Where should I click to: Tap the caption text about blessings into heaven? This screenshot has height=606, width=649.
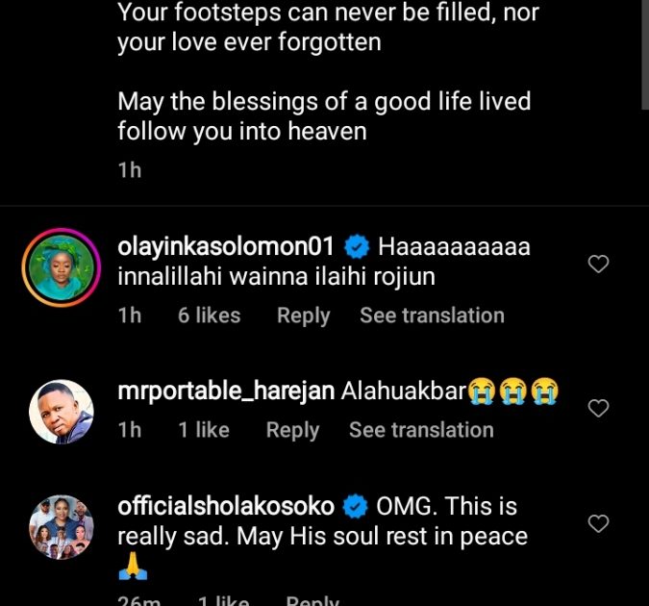[323, 115]
